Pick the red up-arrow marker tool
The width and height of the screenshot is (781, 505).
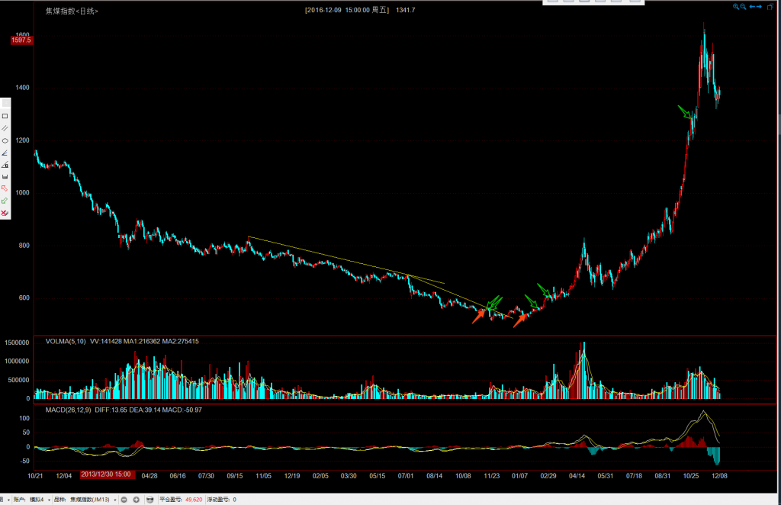[5, 188]
